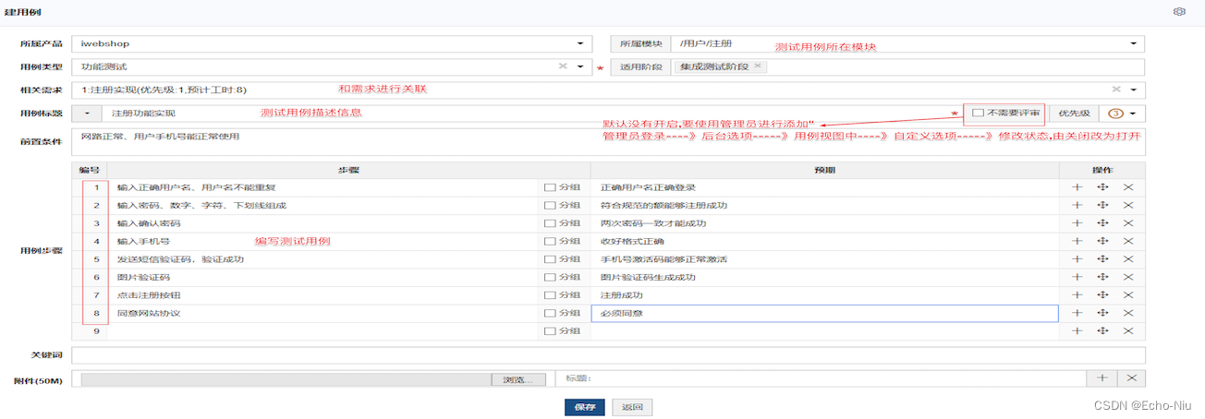This screenshot has height=419, width=1205.
Task: Click the 保存 save button
Action: click(583, 407)
